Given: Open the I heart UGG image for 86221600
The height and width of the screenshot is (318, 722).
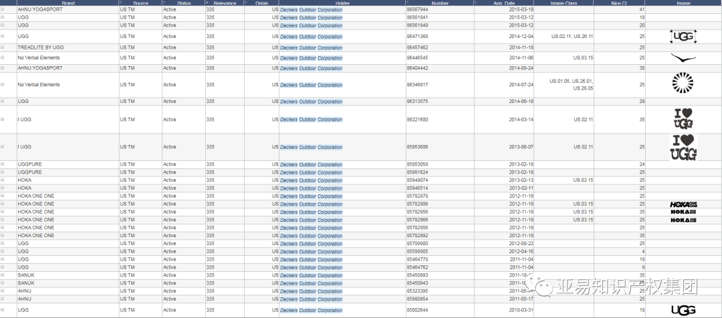Looking at the screenshot, I should [x=683, y=119].
